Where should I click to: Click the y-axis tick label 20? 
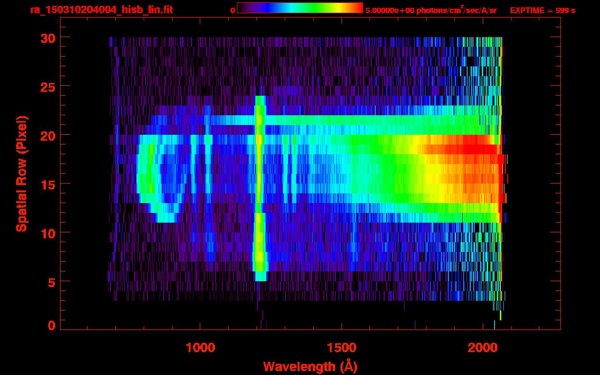pyautogui.click(x=47, y=135)
